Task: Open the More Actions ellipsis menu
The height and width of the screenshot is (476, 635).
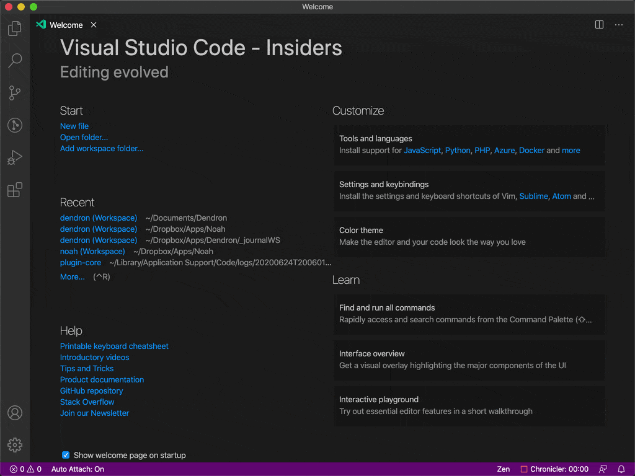Action: (x=618, y=25)
